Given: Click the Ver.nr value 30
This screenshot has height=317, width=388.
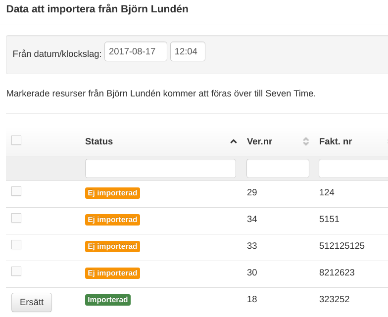Looking at the screenshot, I should point(252,272).
